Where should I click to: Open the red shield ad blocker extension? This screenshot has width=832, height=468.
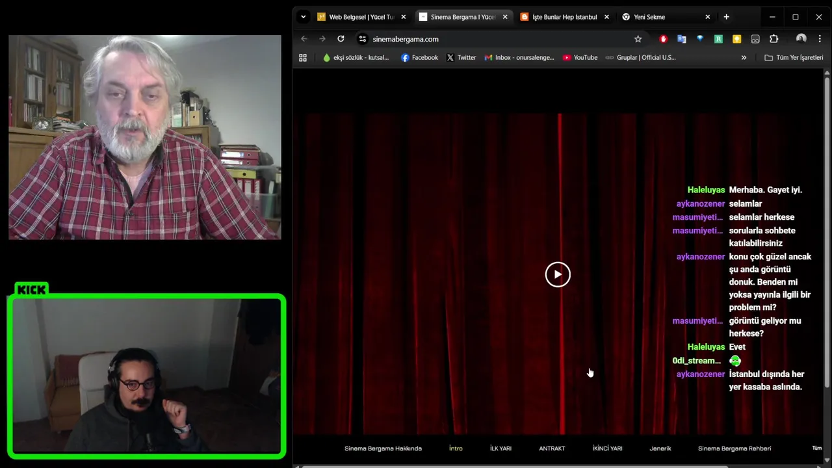[x=663, y=39]
